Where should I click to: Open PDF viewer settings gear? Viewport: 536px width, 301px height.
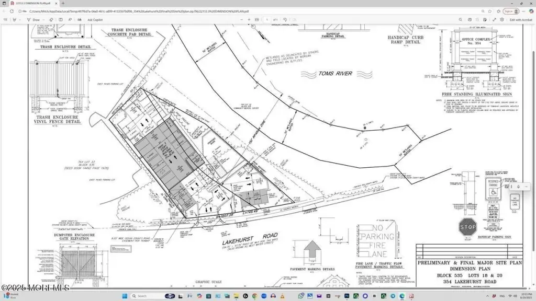[500, 19]
